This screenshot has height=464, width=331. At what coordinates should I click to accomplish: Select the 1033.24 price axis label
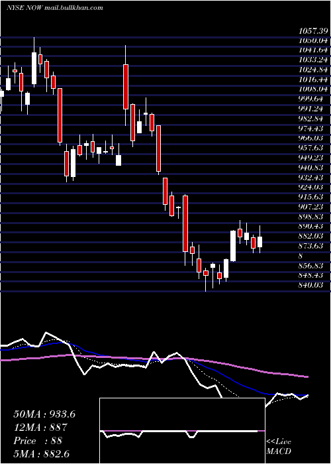tap(313, 60)
